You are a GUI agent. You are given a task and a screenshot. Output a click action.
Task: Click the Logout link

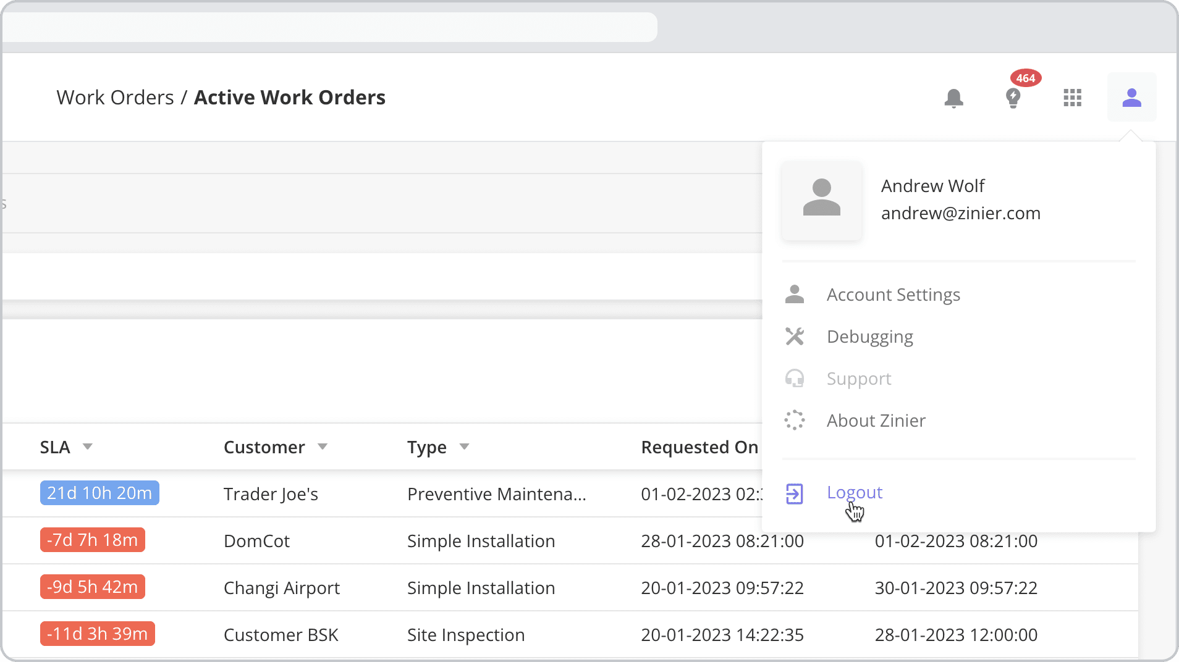tap(854, 492)
